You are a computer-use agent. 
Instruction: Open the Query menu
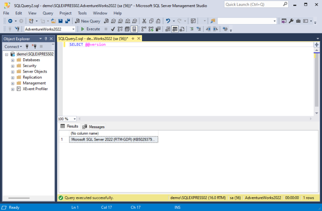click(x=48, y=13)
